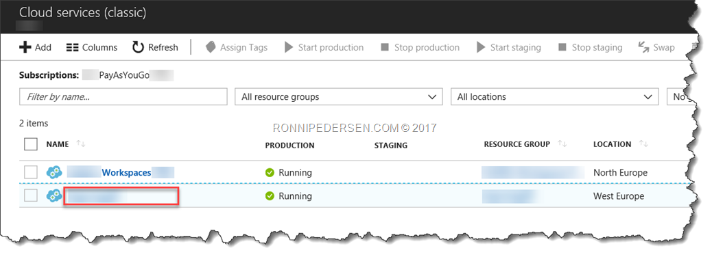Open the red-highlighted cloud service name

pyautogui.click(x=121, y=196)
